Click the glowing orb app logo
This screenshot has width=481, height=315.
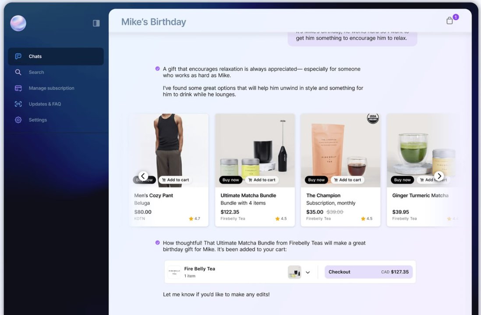(x=18, y=23)
